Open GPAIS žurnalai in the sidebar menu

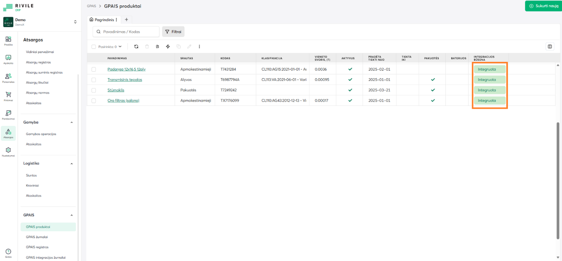37,237
